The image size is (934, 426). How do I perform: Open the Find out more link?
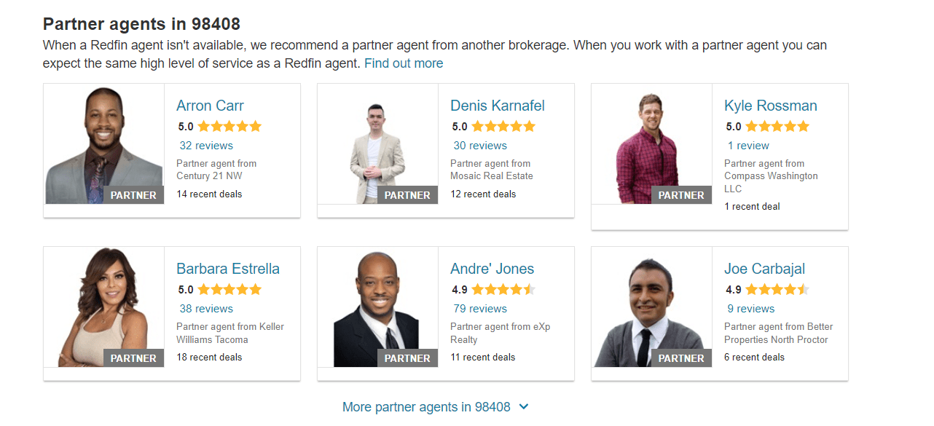click(404, 63)
